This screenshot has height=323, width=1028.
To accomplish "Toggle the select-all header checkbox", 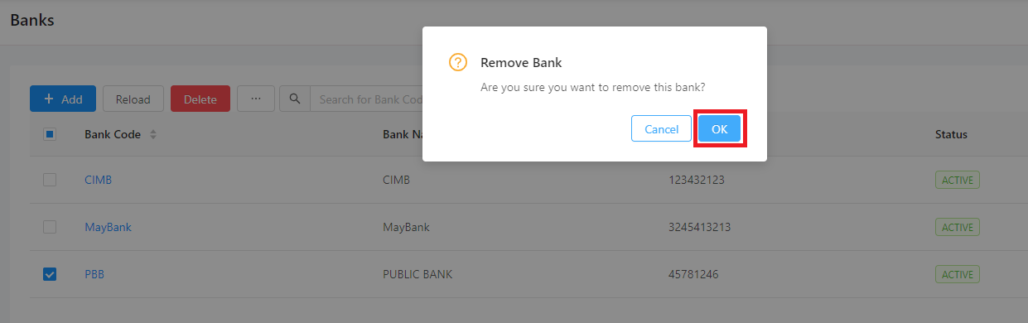I will click(x=49, y=134).
